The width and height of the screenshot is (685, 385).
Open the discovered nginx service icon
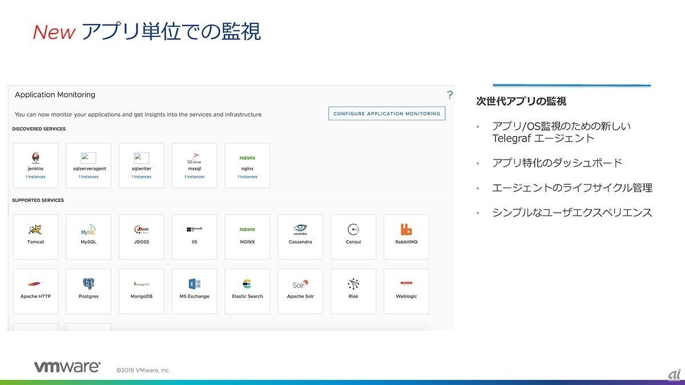point(248,158)
